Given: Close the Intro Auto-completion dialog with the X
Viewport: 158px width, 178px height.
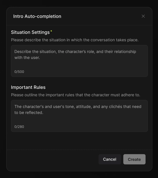Looking at the screenshot, I should pyautogui.click(x=143, y=16).
